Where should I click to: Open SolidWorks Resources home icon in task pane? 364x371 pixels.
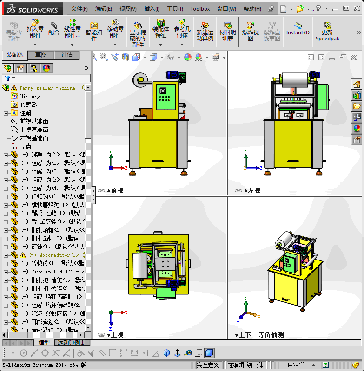[357, 84]
